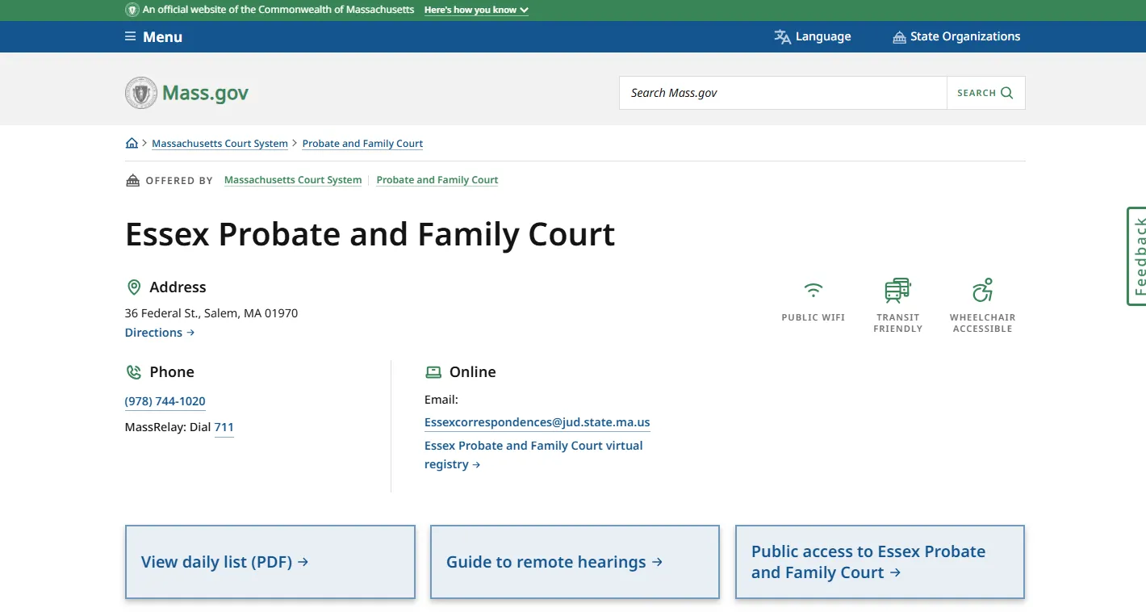This screenshot has width=1146, height=612.
Task: Click the SEARCH button
Action: (985, 93)
